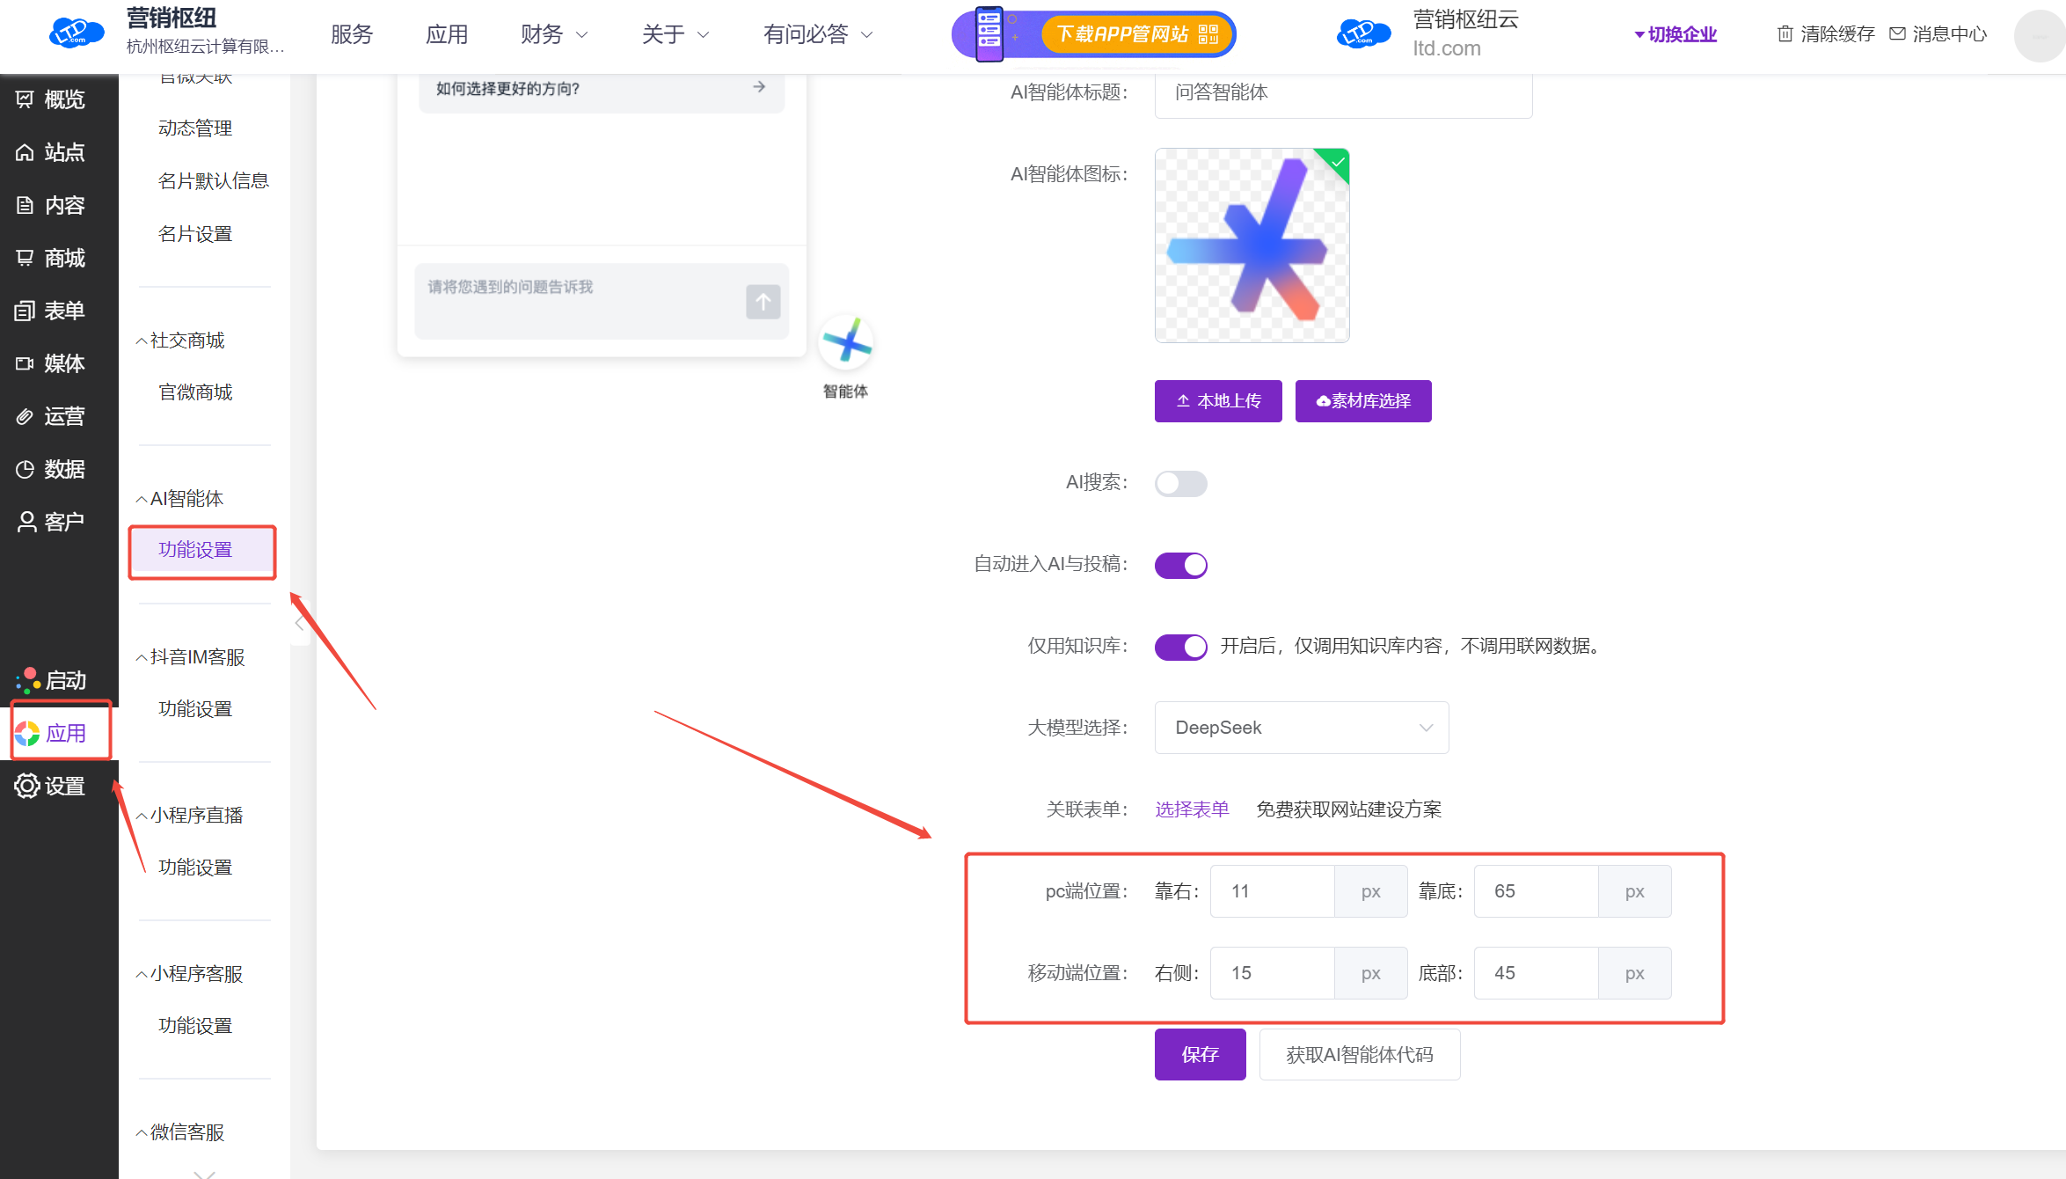Open the 消息中心 envelope icon

1897,34
